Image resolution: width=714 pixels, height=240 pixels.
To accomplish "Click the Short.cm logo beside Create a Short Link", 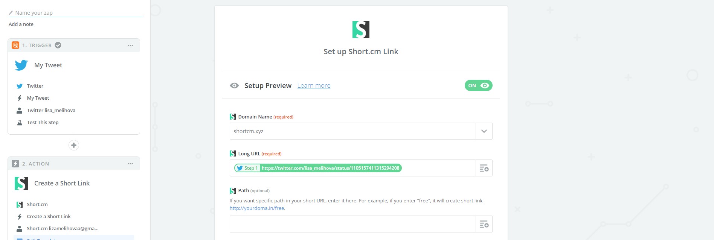I will (x=21, y=183).
